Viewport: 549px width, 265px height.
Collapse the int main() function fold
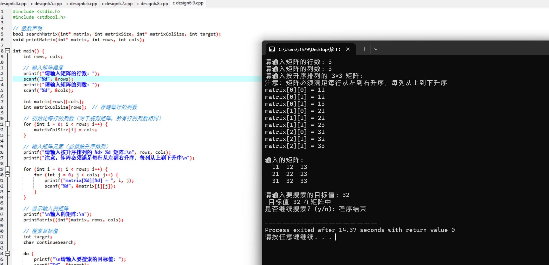(8, 51)
